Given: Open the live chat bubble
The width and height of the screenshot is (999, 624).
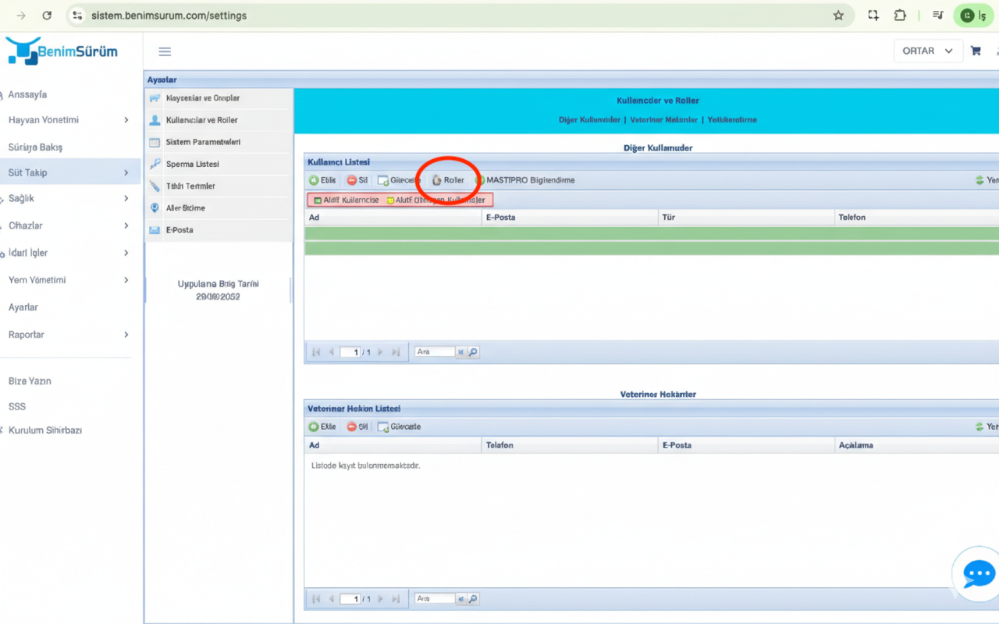Looking at the screenshot, I should [x=978, y=574].
